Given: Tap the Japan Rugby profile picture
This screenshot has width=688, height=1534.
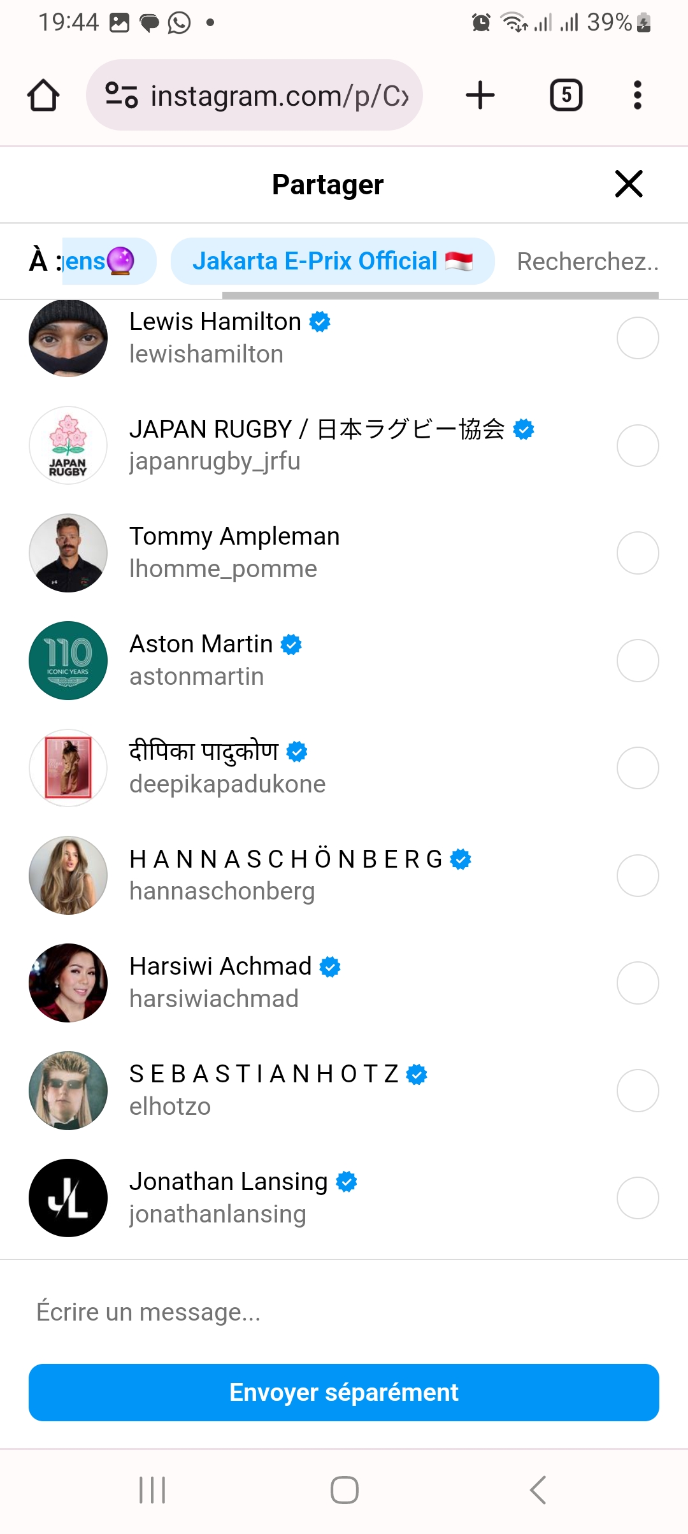Looking at the screenshot, I should [68, 445].
